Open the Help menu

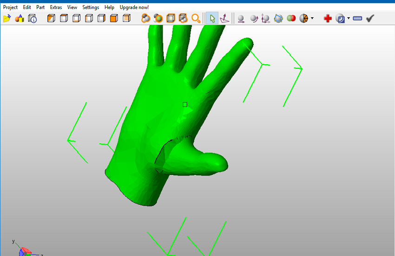pos(109,7)
